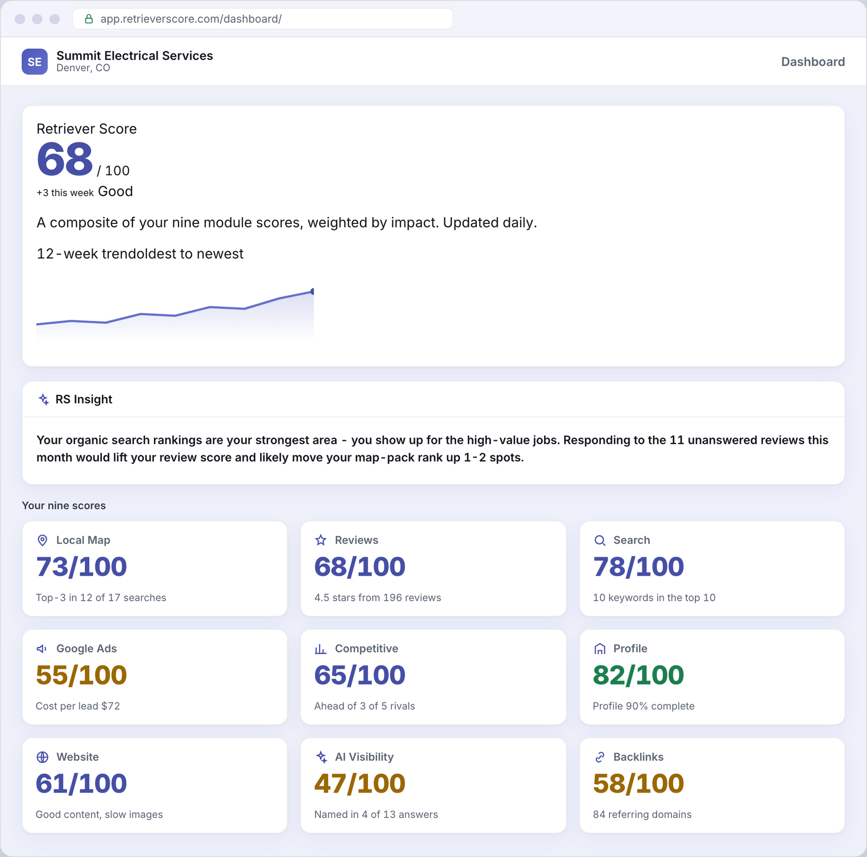Click the Website globe icon

pyautogui.click(x=42, y=757)
